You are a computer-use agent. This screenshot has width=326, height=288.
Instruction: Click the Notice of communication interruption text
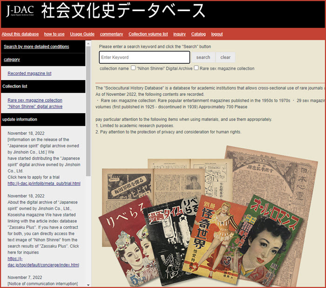pos(43,284)
